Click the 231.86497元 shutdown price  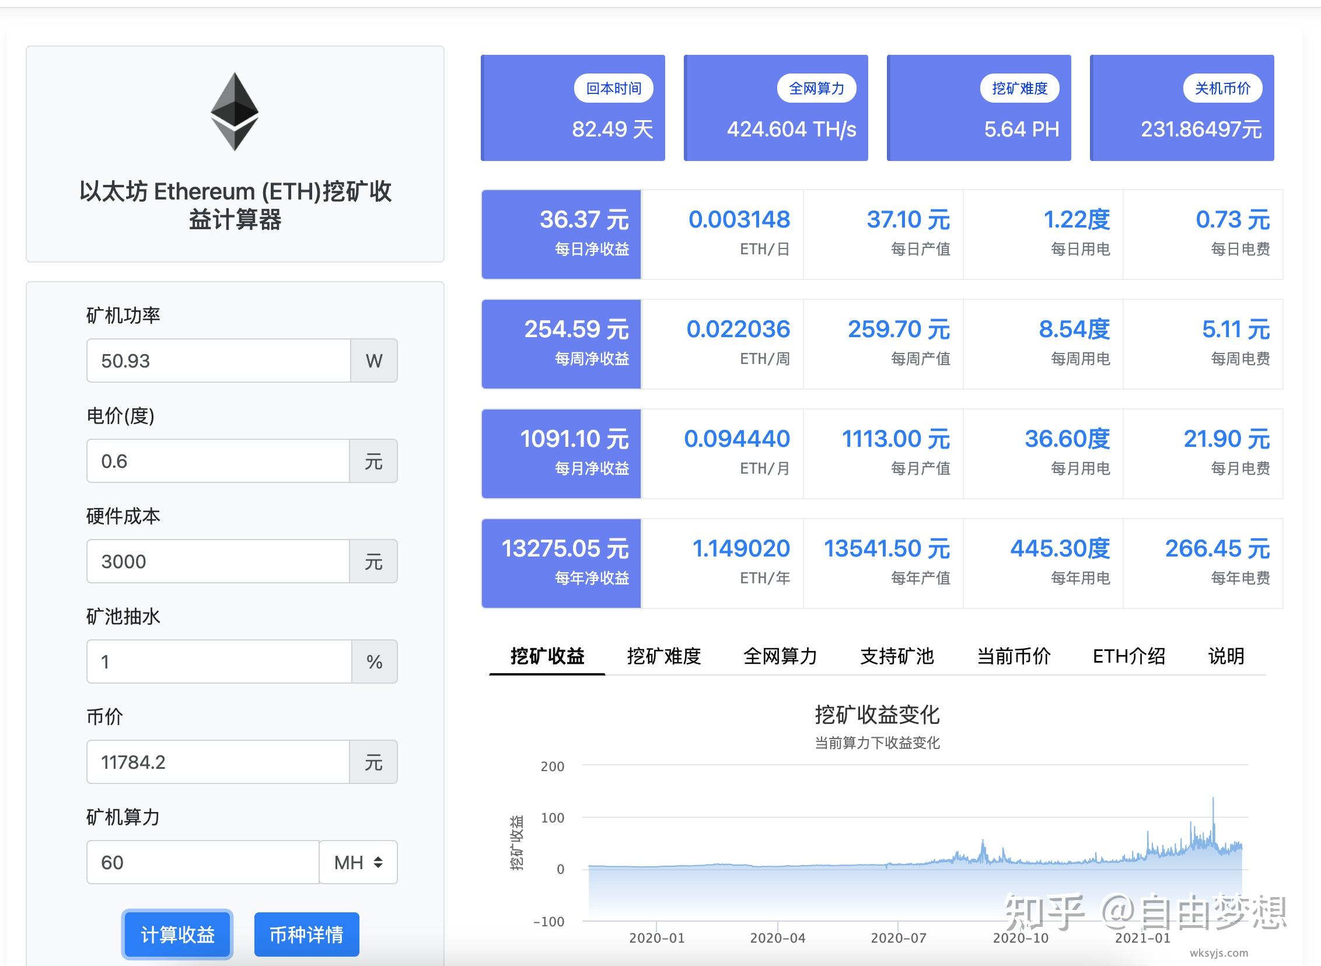(1201, 129)
